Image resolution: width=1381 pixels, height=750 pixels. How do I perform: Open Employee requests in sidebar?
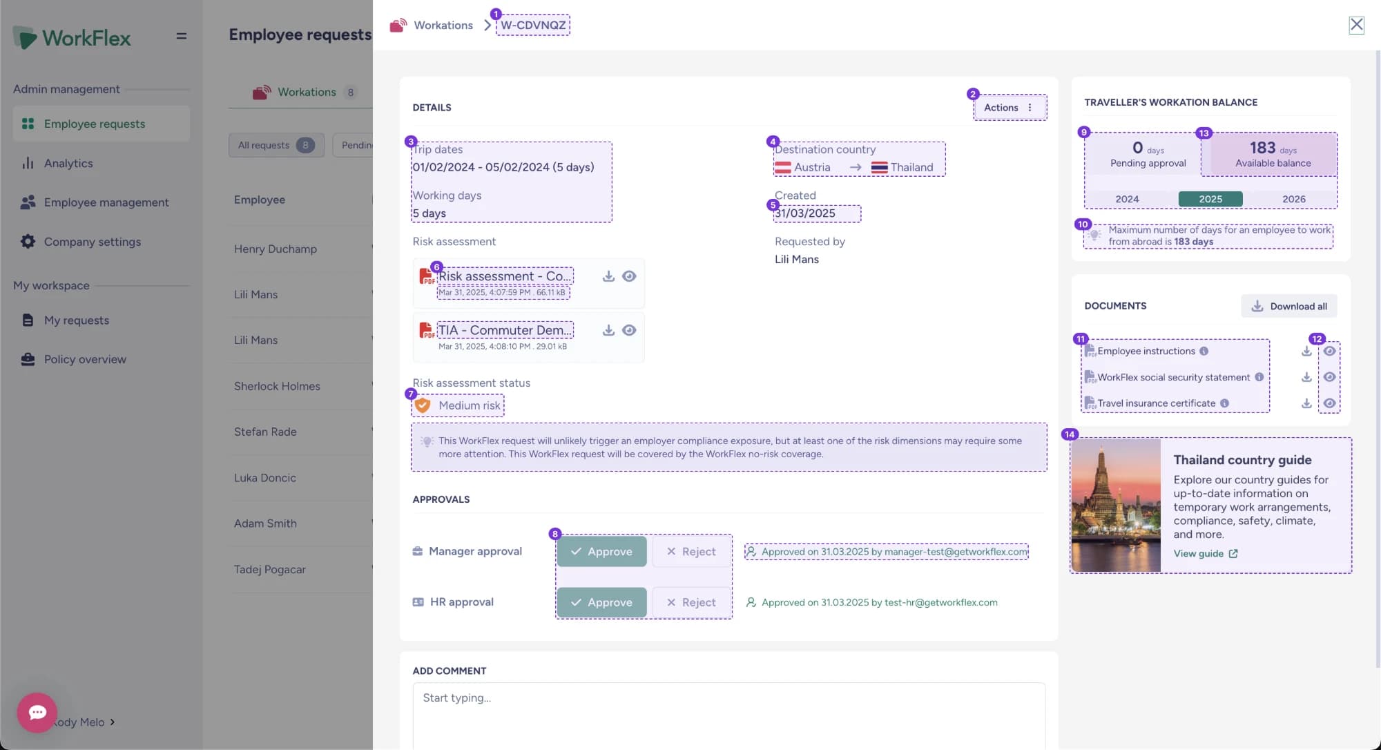(102, 124)
